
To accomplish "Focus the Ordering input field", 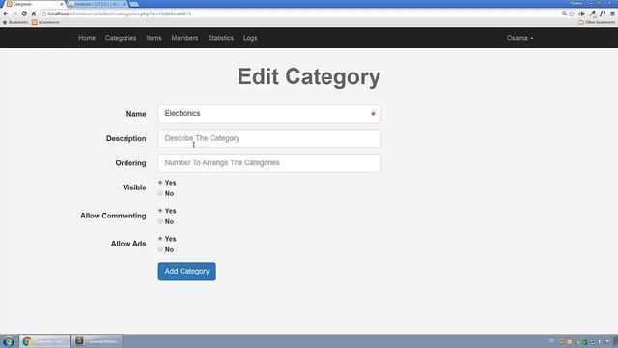I will coord(269,163).
